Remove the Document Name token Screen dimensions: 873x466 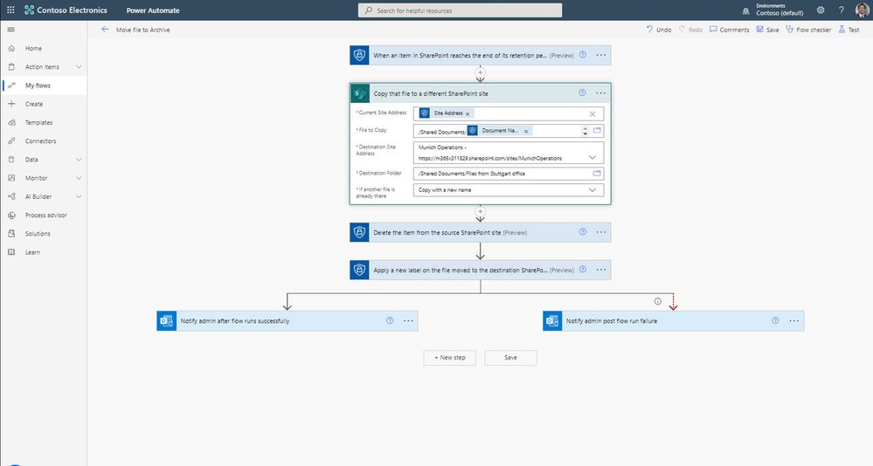(526, 131)
